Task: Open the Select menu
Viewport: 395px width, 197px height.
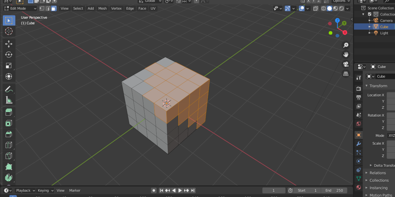Action: click(78, 9)
